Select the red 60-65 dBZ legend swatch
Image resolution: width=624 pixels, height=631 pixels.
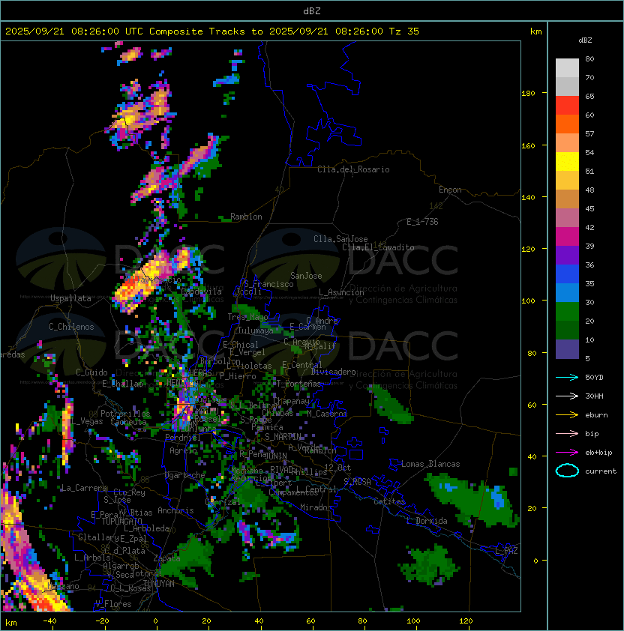tap(567, 106)
